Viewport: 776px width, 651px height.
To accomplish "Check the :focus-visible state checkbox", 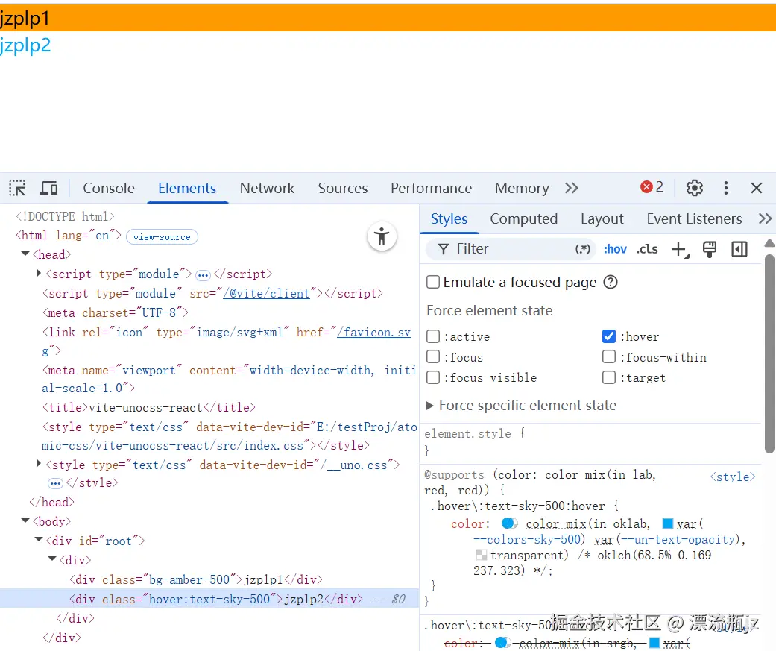I will (433, 378).
